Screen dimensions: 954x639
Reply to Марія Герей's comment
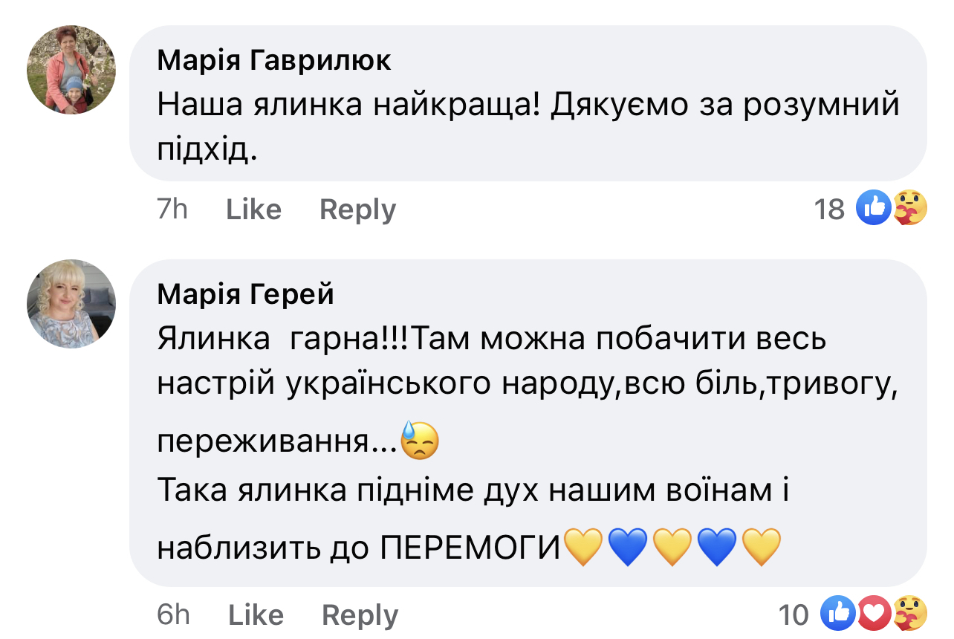click(x=360, y=615)
